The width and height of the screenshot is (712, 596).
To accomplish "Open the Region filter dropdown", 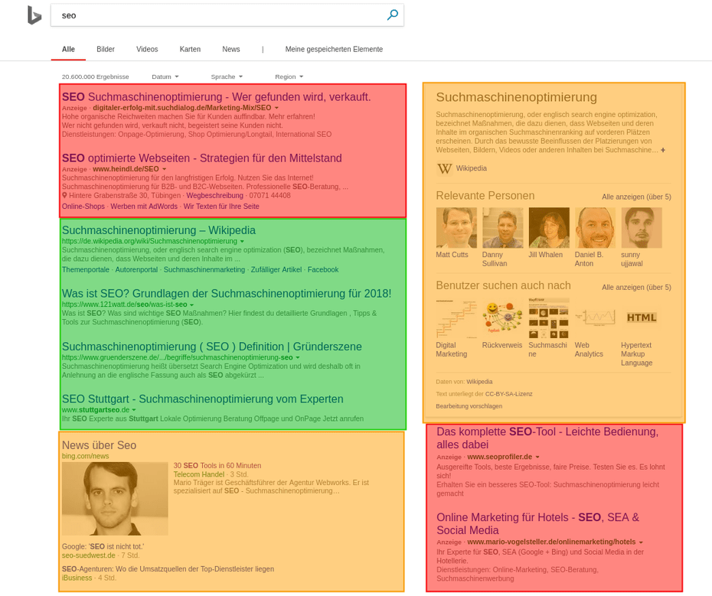I will tap(289, 77).
